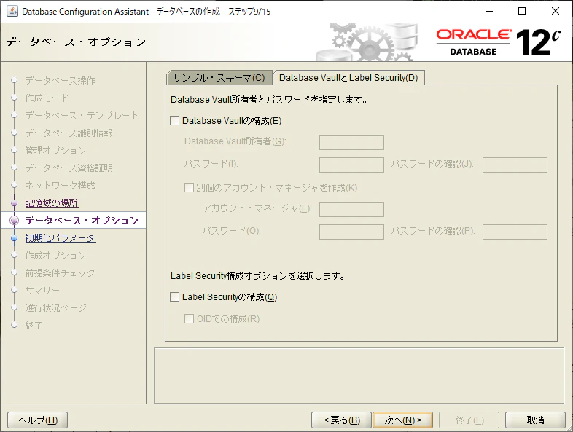Click the 終了(F) button
Screen dimensions: 573x432
(469, 420)
